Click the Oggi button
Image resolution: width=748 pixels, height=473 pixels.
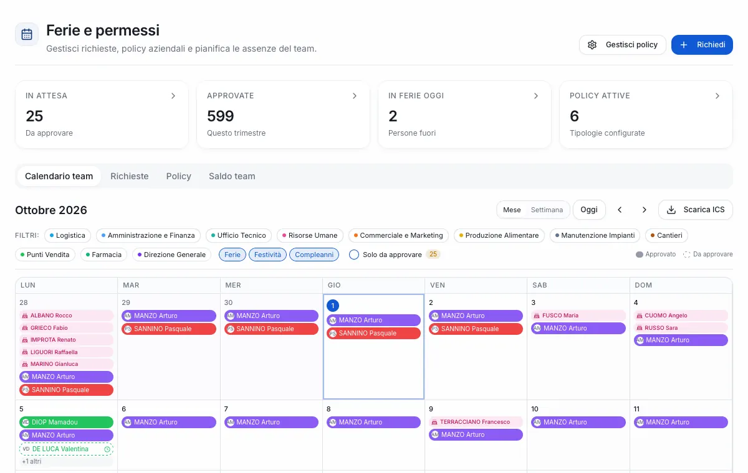tap(589, 210)
